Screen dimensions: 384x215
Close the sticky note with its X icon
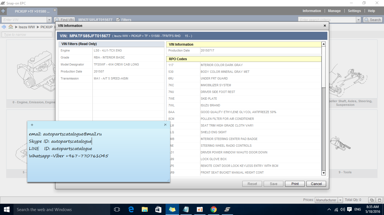click(x=165, y=125)
